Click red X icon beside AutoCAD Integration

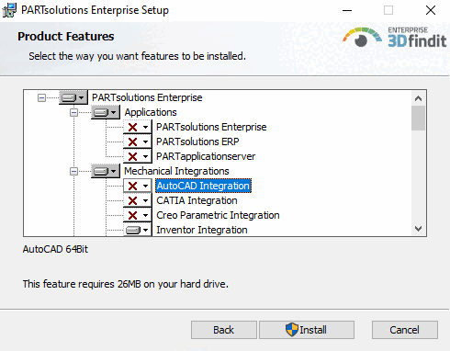click(x=132, y=186)
